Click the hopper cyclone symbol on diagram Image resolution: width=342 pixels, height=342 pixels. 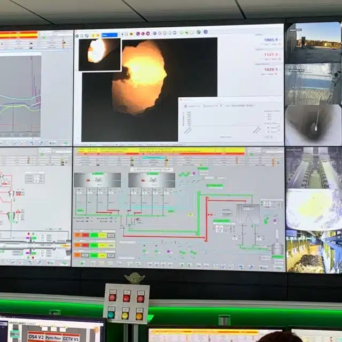(247, 214)
